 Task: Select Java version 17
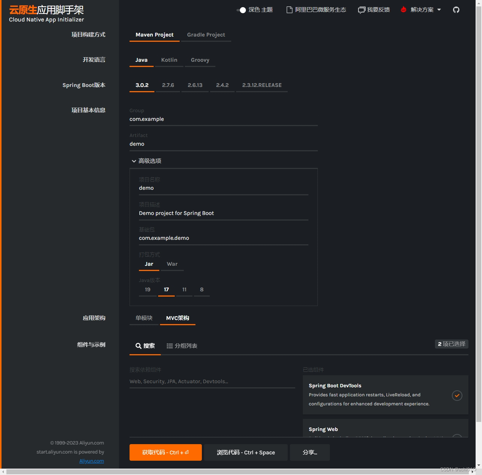coord(166,289)
